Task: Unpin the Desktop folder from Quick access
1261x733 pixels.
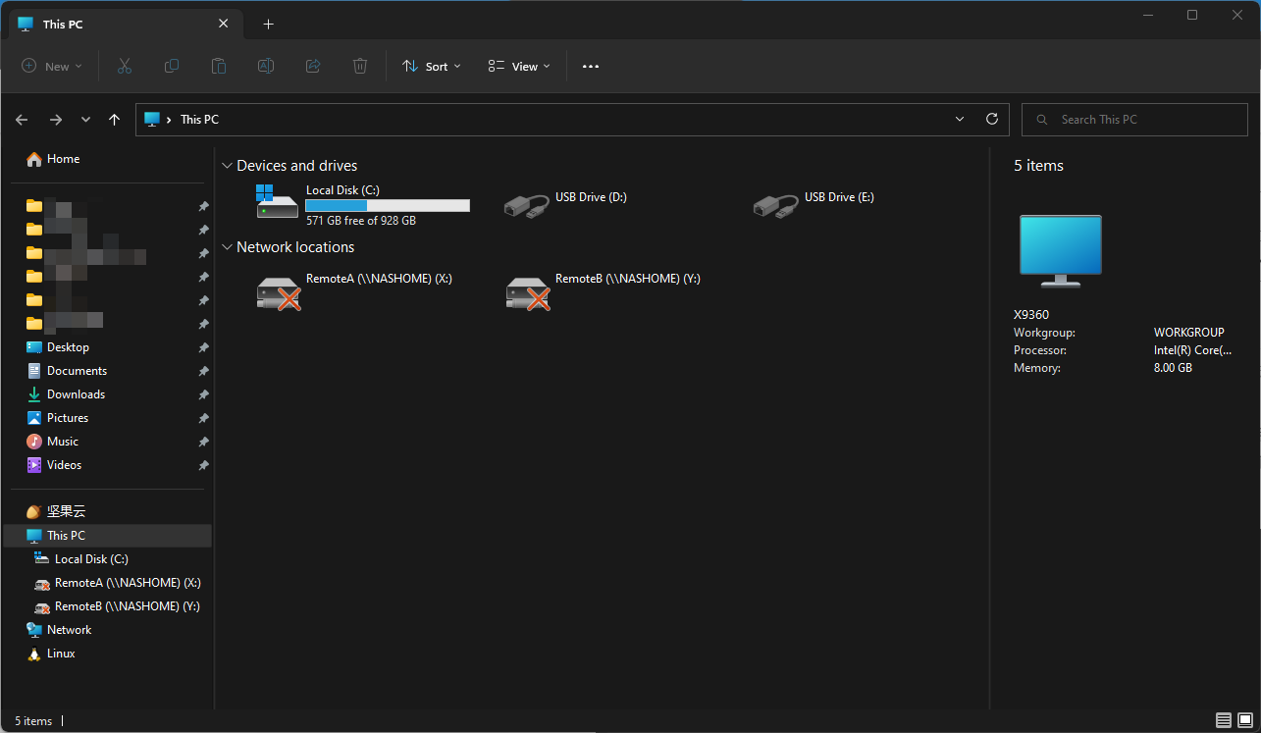Action: 203,347
